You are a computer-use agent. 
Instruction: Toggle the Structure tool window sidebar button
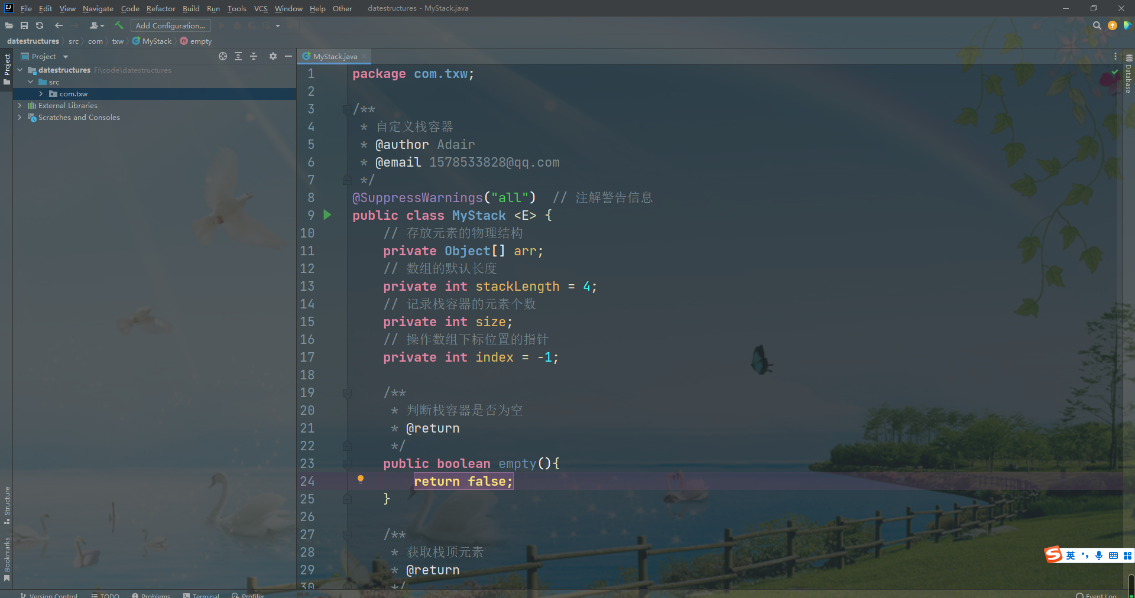[x=7, y=505]
